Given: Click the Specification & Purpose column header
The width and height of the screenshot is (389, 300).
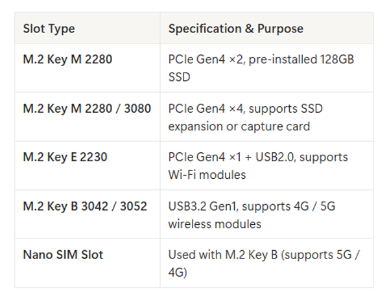Looking at the screenshot, I should [235, 29].
